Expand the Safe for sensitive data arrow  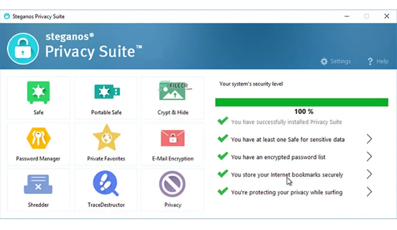pos(369,139)
